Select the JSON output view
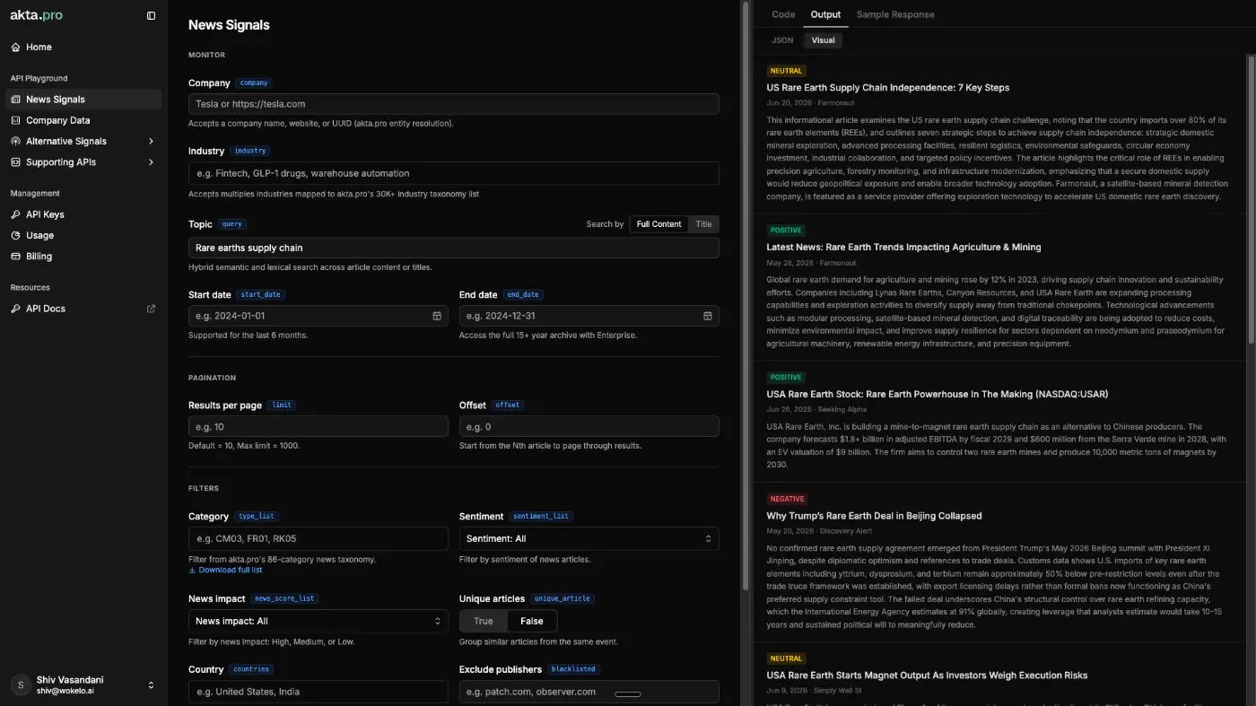 tap(782, 40)
